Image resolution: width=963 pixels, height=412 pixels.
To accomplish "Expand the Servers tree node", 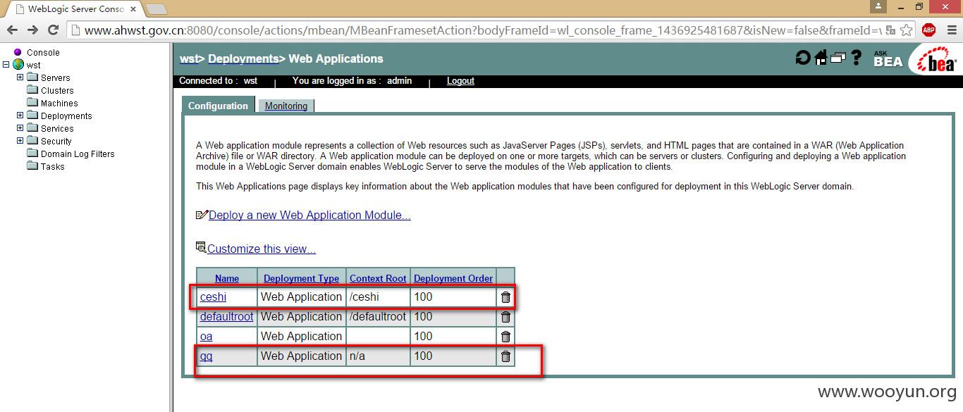I will click(x=20, y=77).
